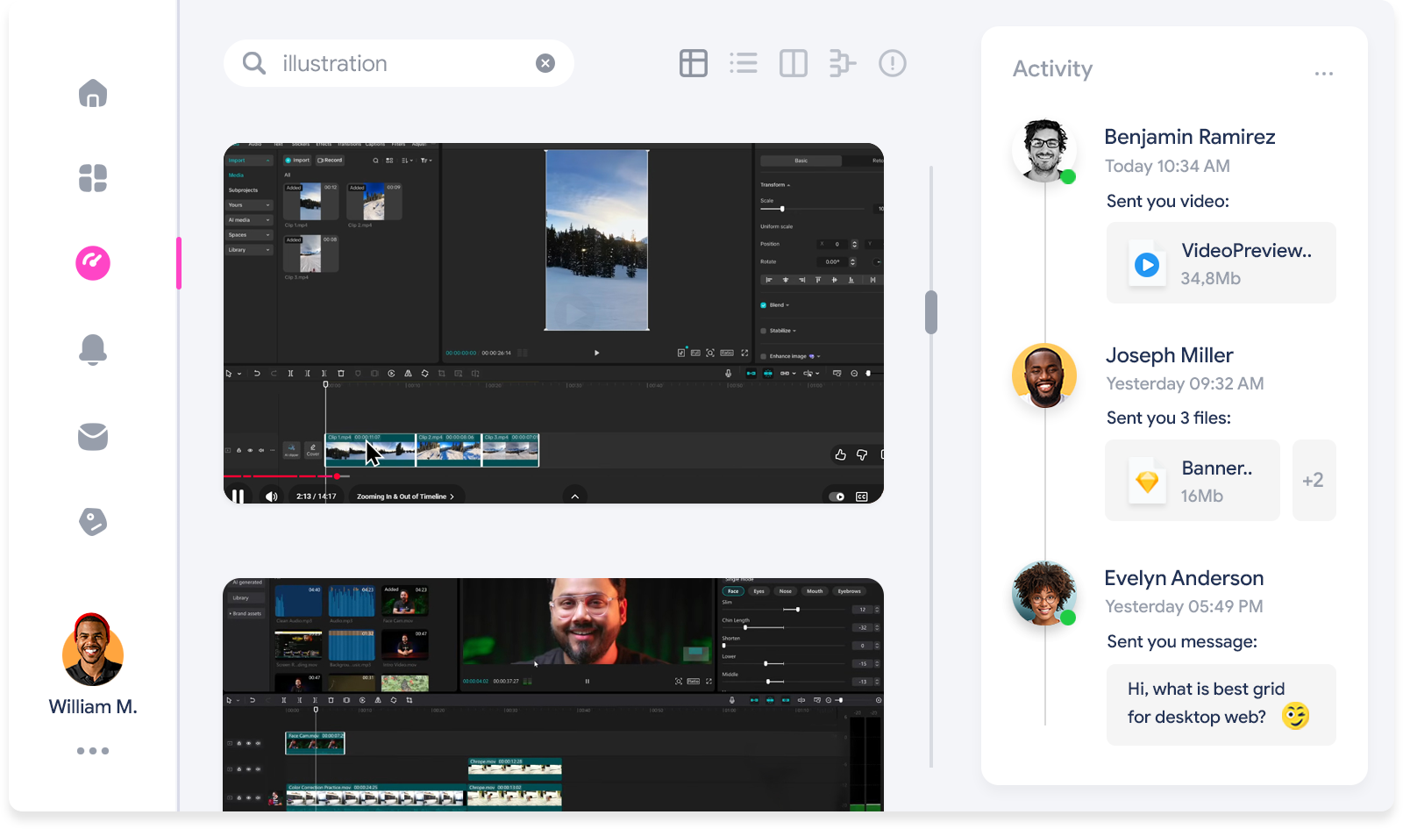The height and width of the screenshot is (829, 1403).
Task: Toggle autoplay switch on first video
Action: click(x=837, y=497)
